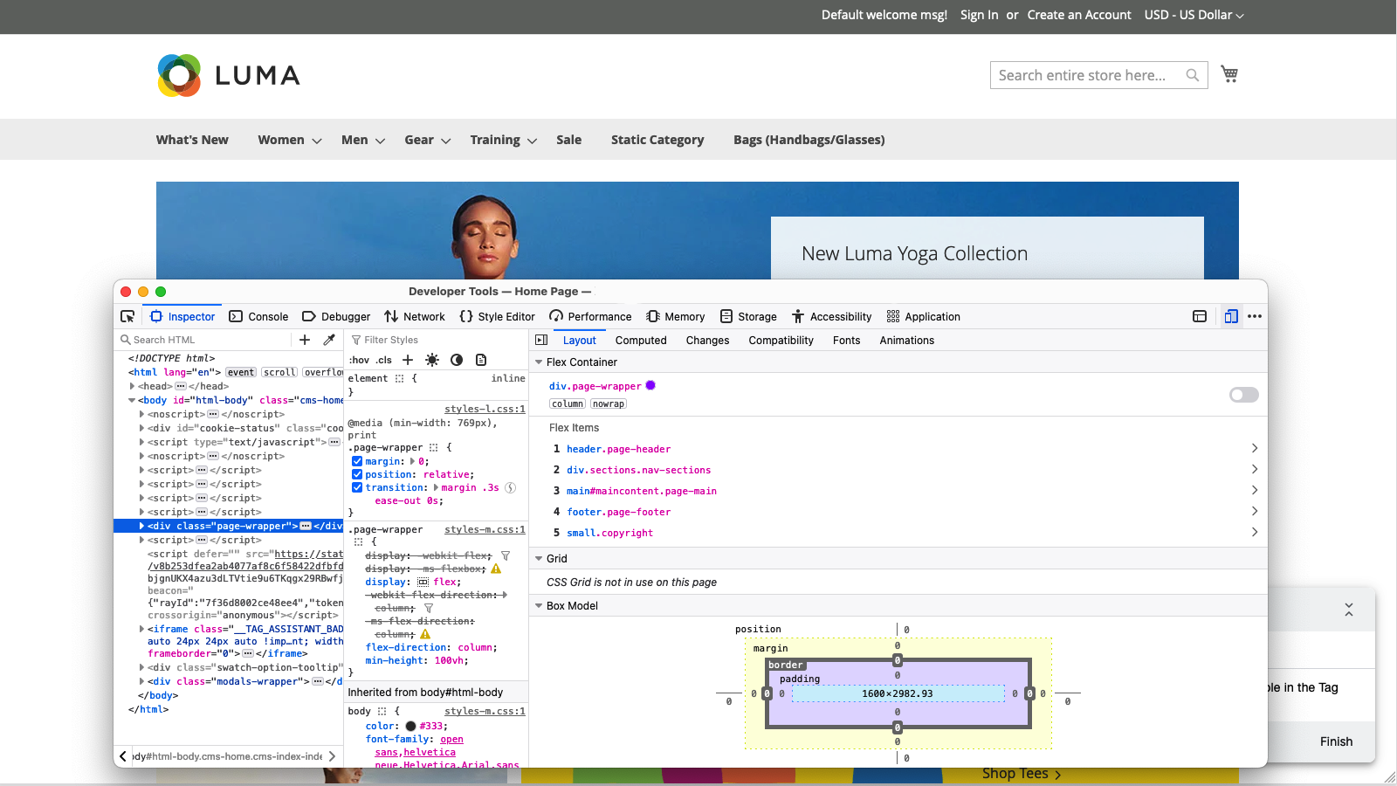This screenshot has width=1397, height=786.
Task: Collapse the Flex Container section
Action: 539,362
